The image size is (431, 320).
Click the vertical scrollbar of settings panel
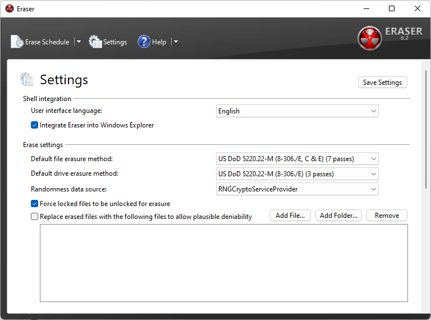point(426,129)
